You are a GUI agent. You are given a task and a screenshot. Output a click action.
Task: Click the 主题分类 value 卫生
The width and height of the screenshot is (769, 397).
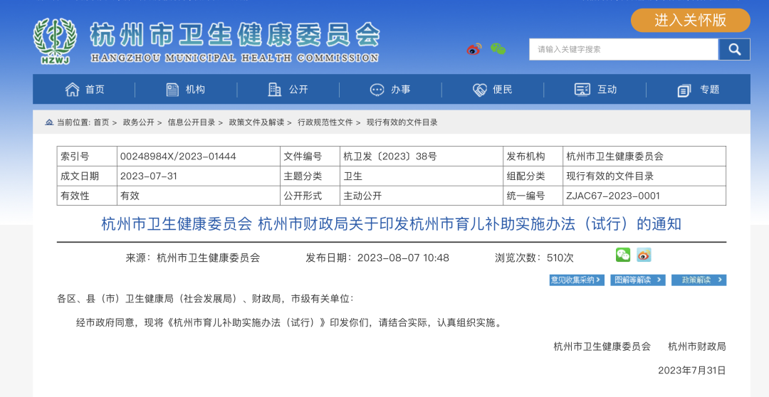coord(352,176)
